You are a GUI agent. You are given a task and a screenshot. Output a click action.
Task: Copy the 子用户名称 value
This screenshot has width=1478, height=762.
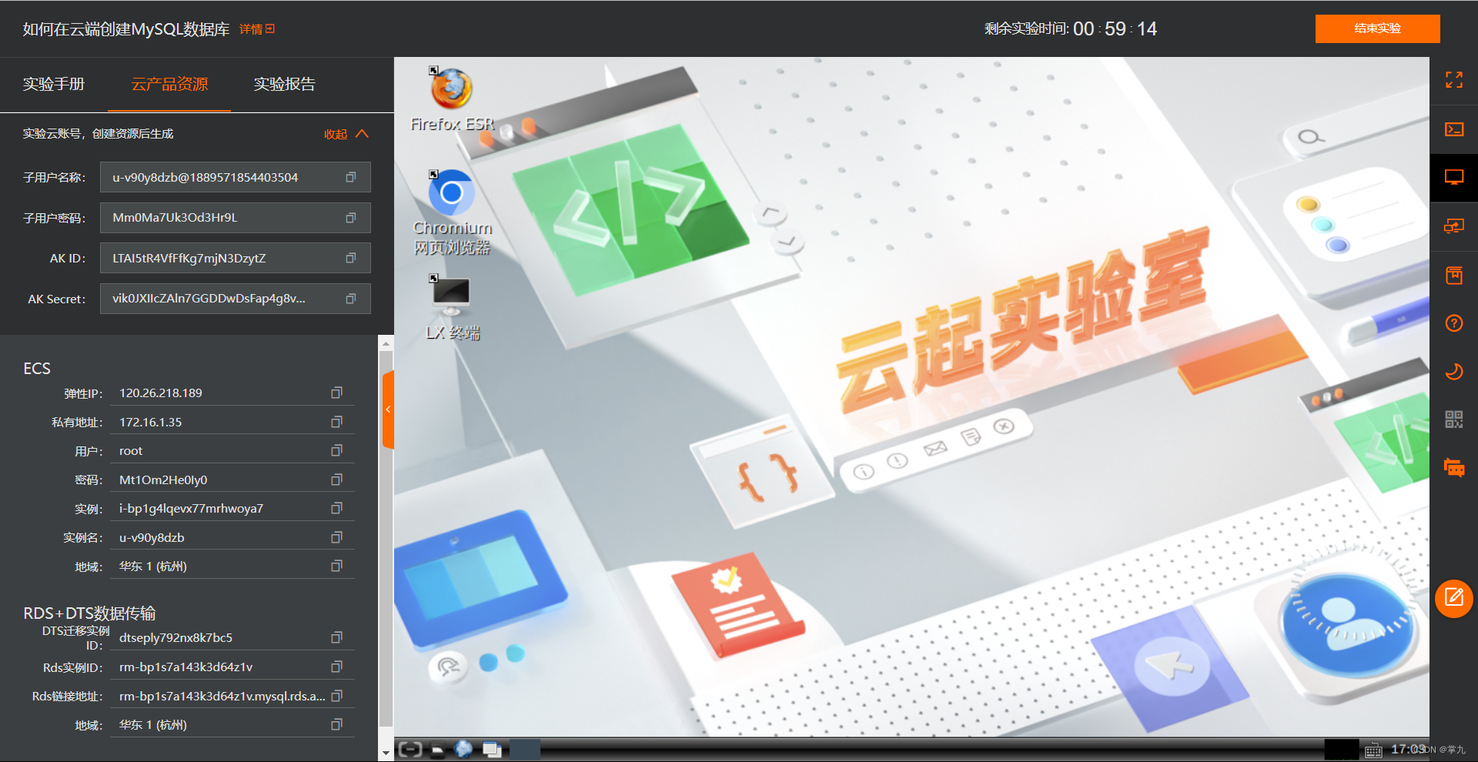[x=351, y=177]
